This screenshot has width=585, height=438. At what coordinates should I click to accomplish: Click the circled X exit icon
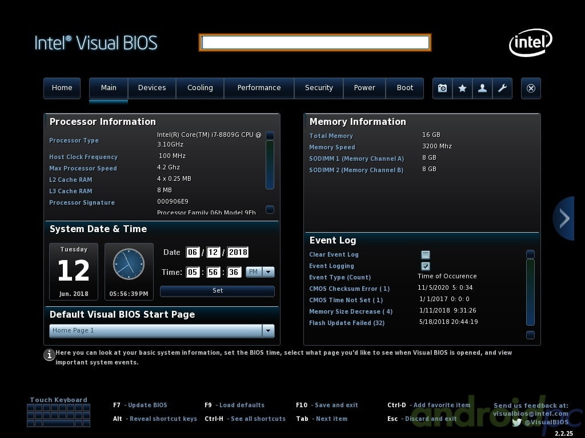point(531,88)
